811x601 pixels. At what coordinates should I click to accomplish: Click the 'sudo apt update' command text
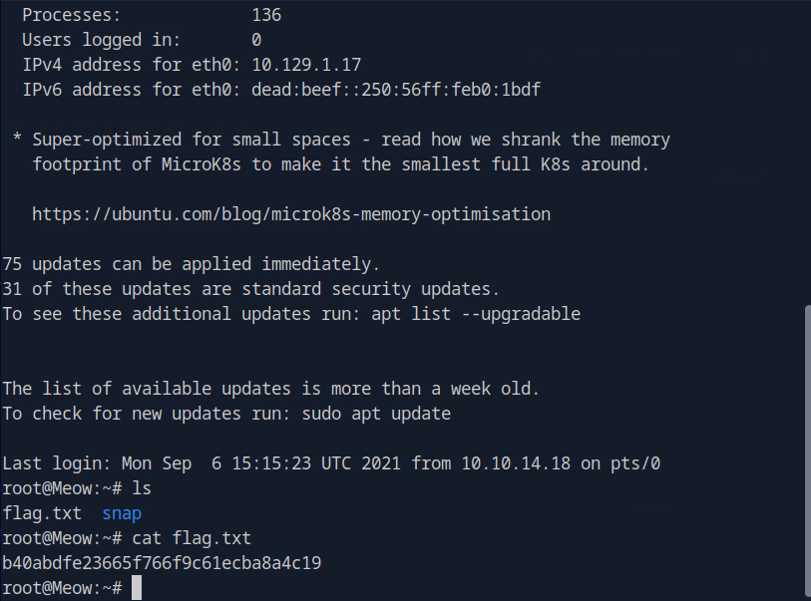(x=376, y=413)
